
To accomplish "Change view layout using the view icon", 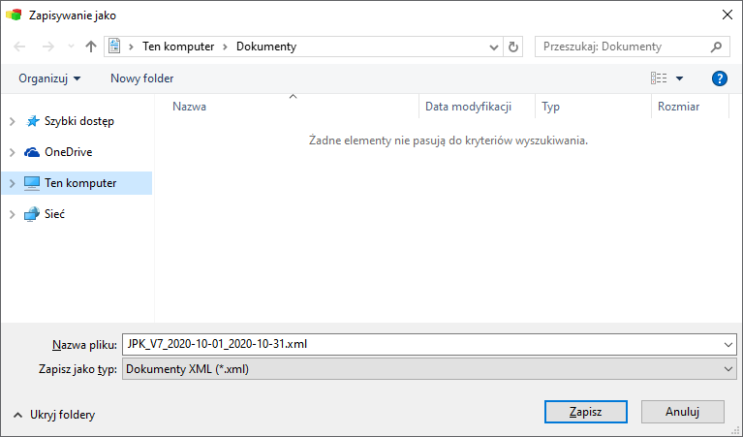I will (x=659, y=78).
